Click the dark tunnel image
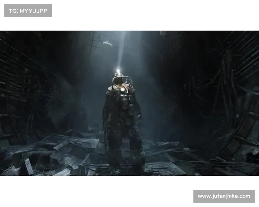This screenshot has width=259, height=207. click(x=129, y=101)
